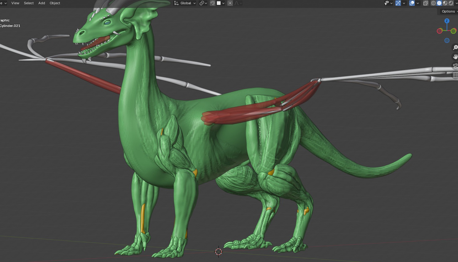Image resolution: width=458 pixels, height=262 pixels.
Task: Toggle viewport overlays
Action: tap(412, 3)
